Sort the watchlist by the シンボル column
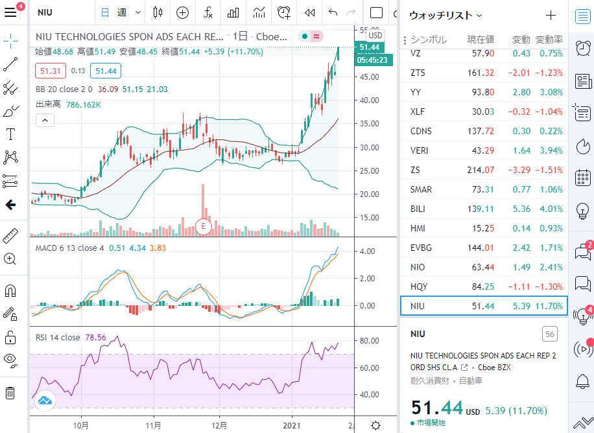 click(x=429, y=40)
